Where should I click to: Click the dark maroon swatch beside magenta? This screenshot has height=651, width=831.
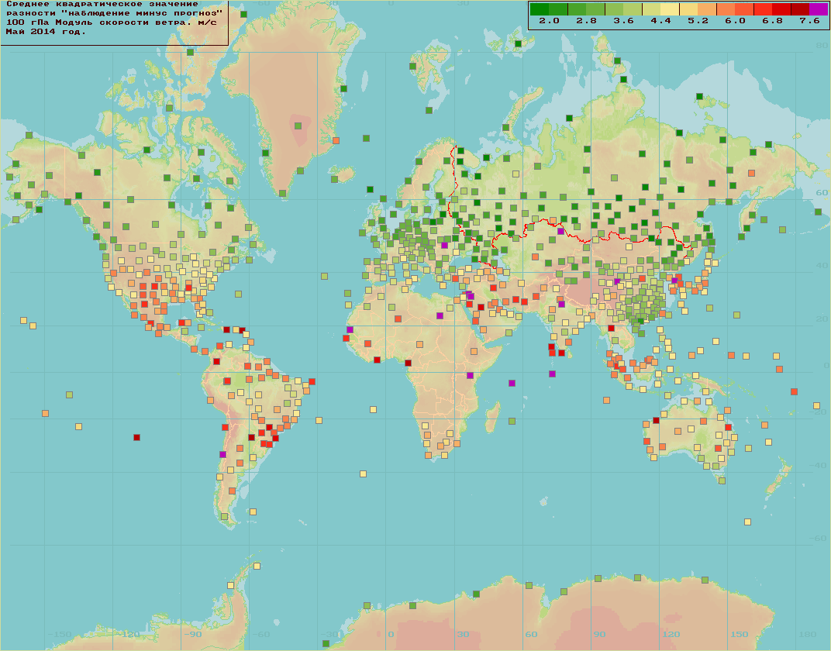[x=800, y=9]
